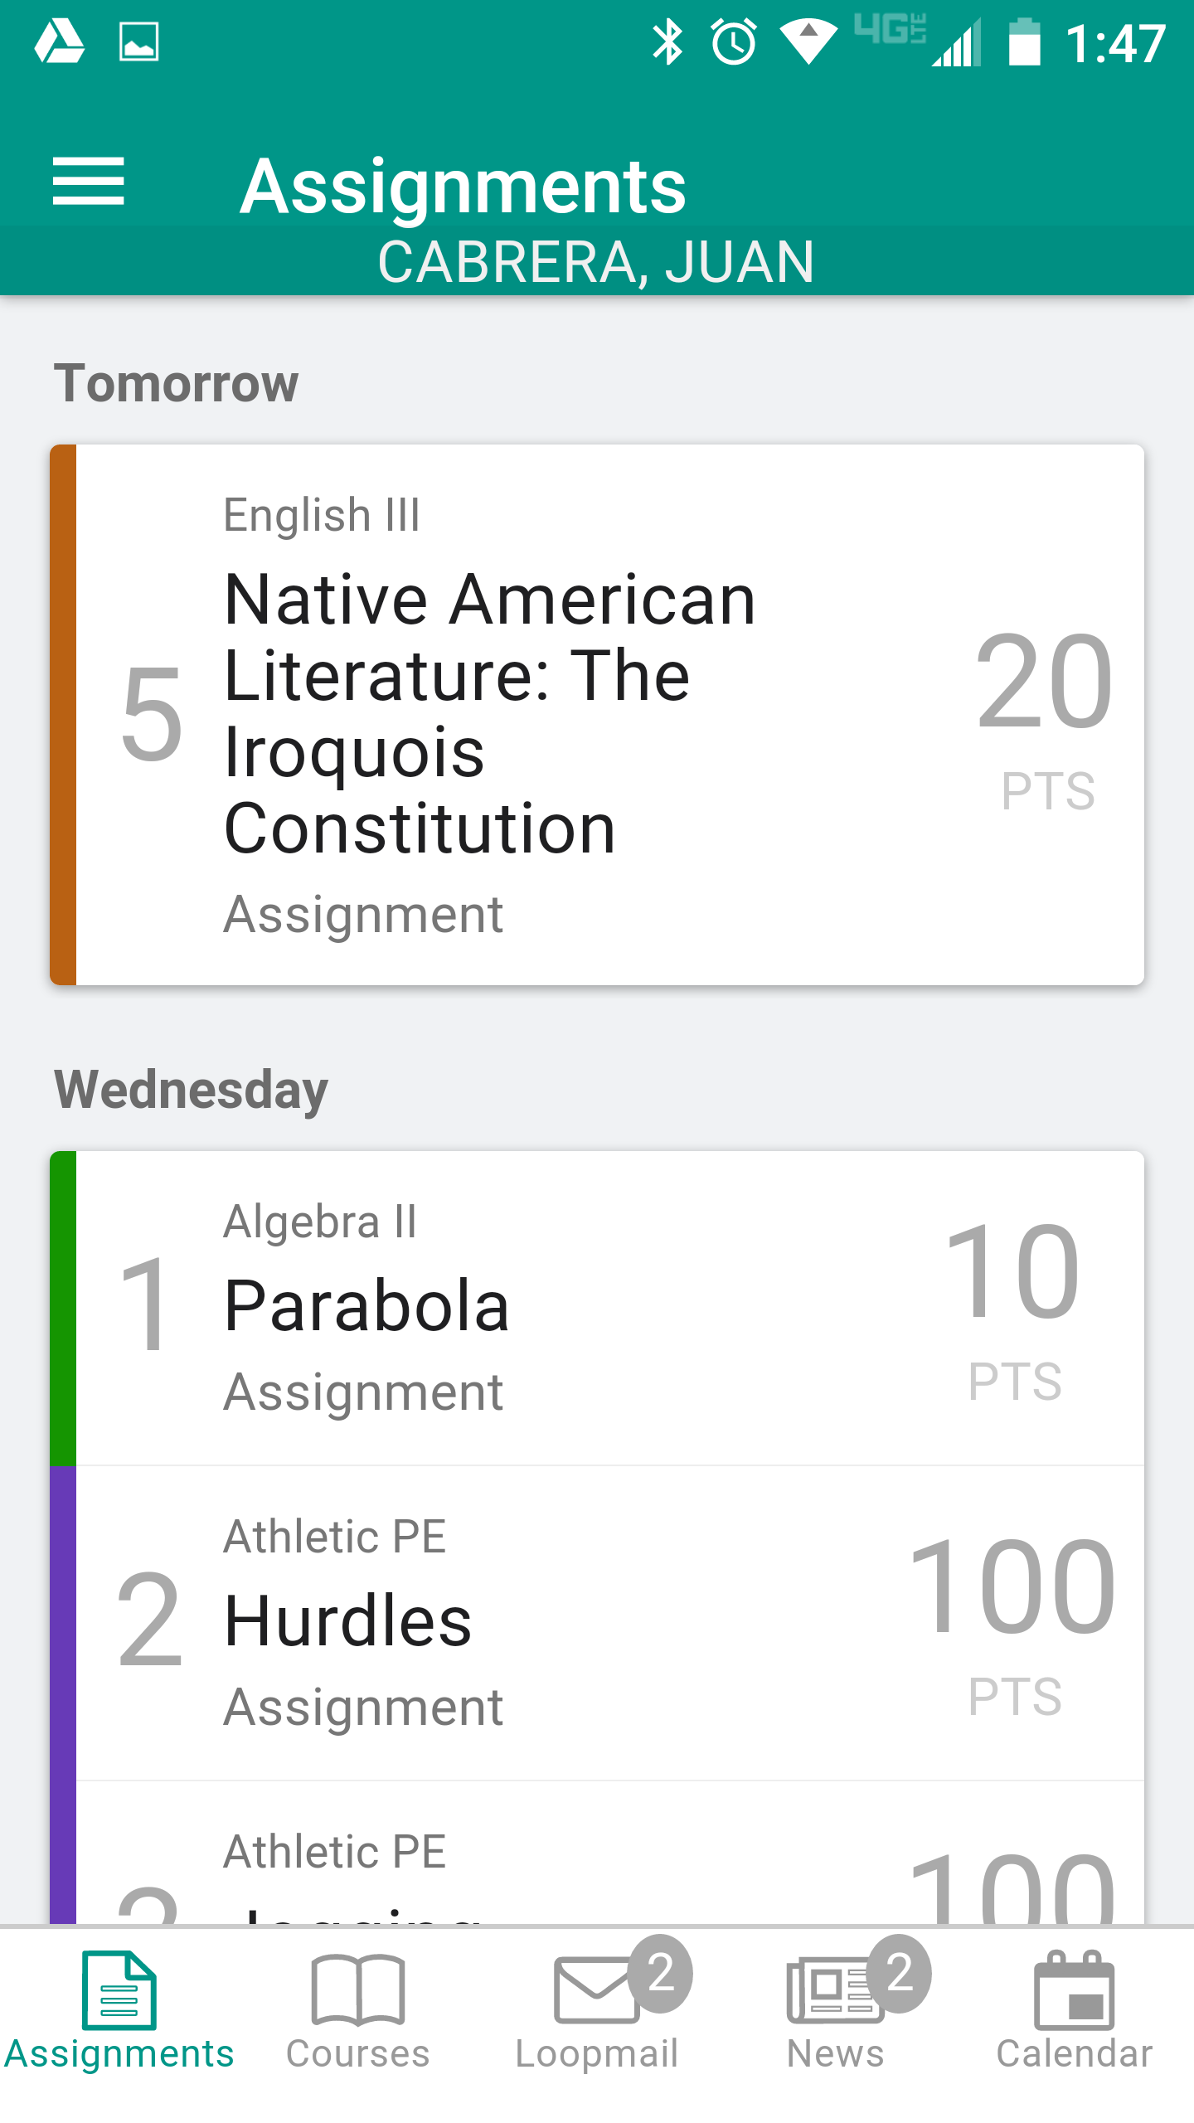Tap the orange English III color bar
This screenshot has width=1194, height=2123.
pos(63,715)
